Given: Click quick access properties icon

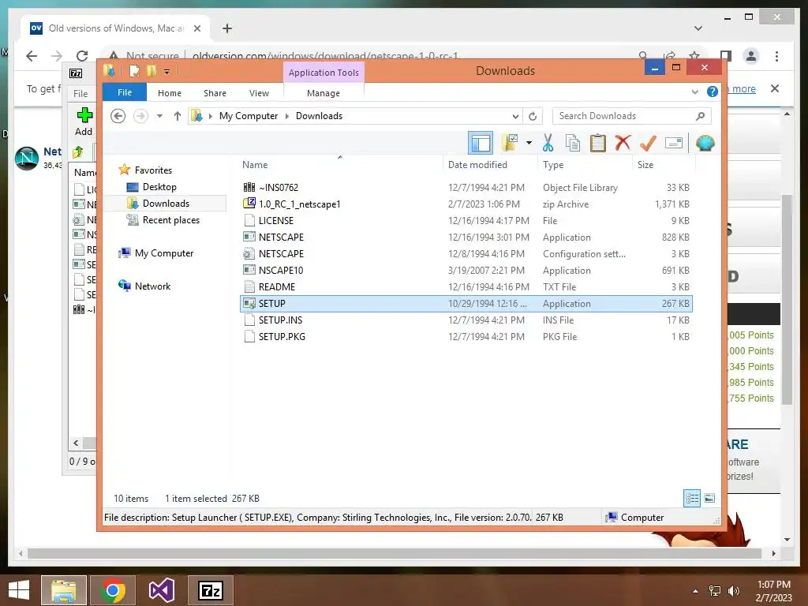Looking at the screenshot, I should (134, 70).
